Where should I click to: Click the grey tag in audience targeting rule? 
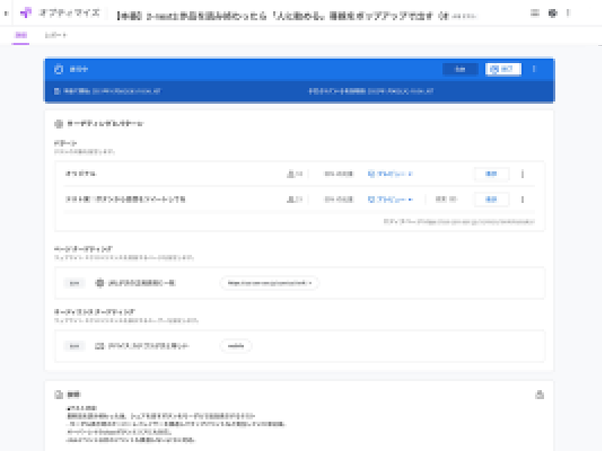click(74, 346)
